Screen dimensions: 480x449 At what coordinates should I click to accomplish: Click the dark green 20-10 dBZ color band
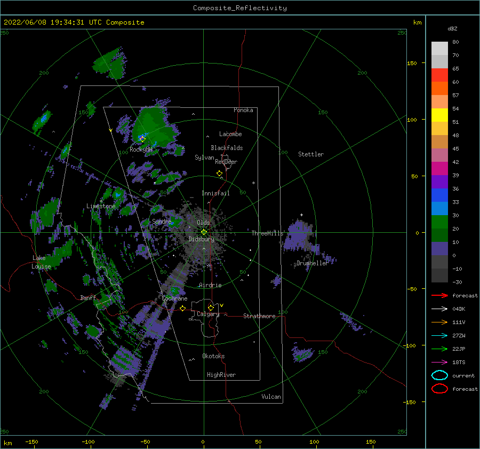[439, 235]
